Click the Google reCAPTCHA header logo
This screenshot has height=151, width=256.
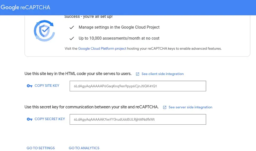(x=25, y=7)
